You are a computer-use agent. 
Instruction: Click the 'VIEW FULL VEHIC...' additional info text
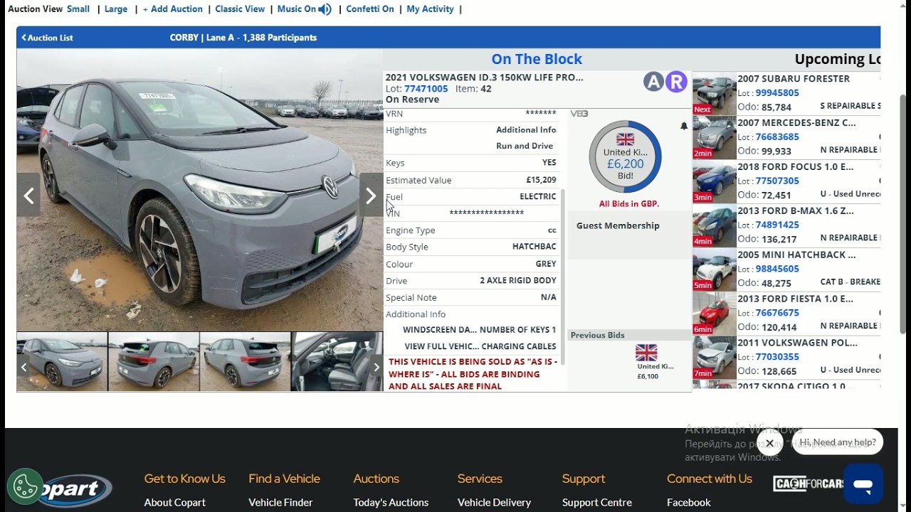(x=441, y=346)
